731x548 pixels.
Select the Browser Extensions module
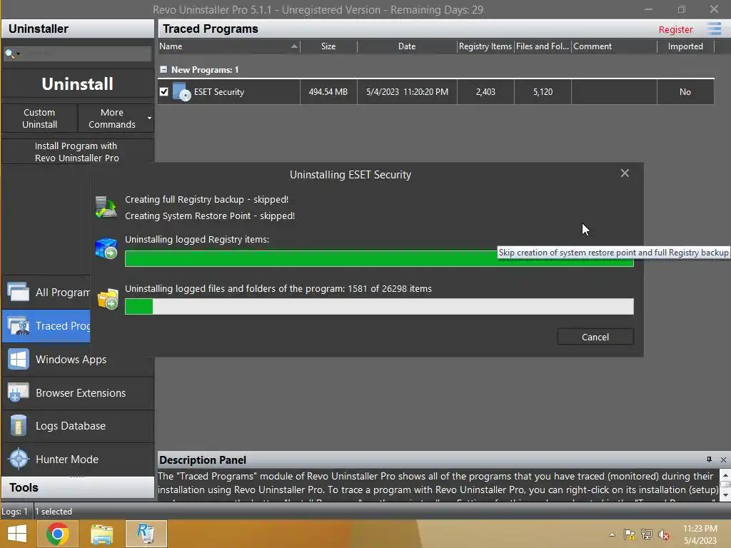[x=78, y=393]
